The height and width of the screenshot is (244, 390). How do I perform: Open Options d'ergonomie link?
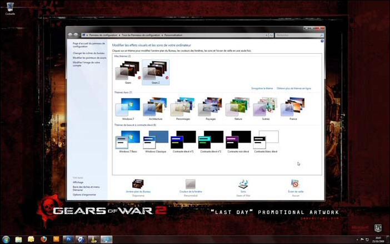84,195
